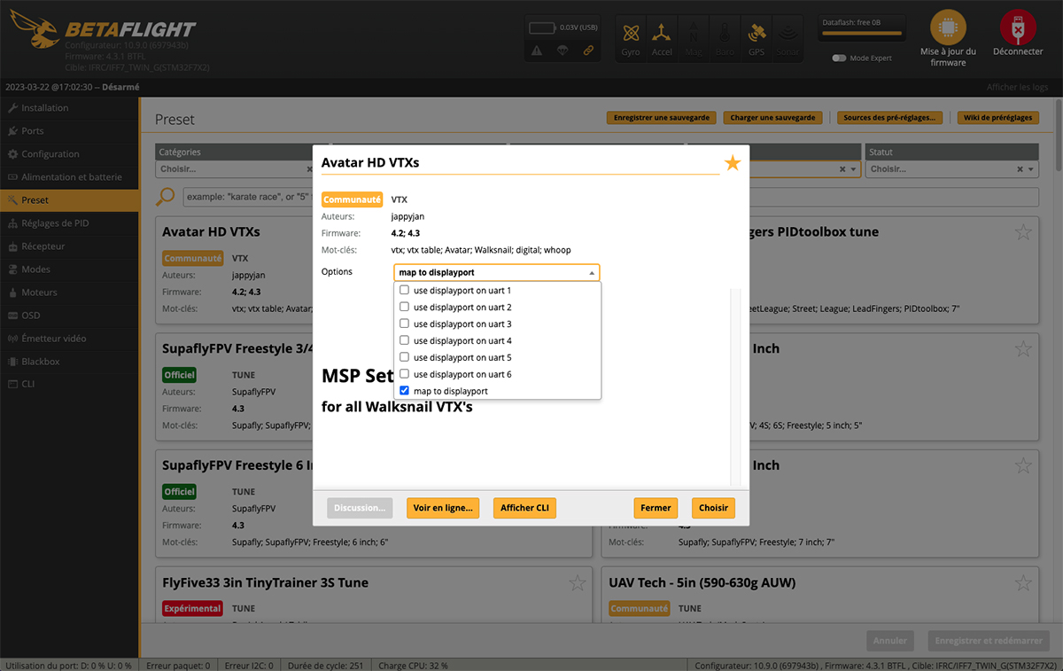This screenshot has height=671, width=1063.
Task: Open the Émetteur vidéo tab
Action: pos(69,339)
